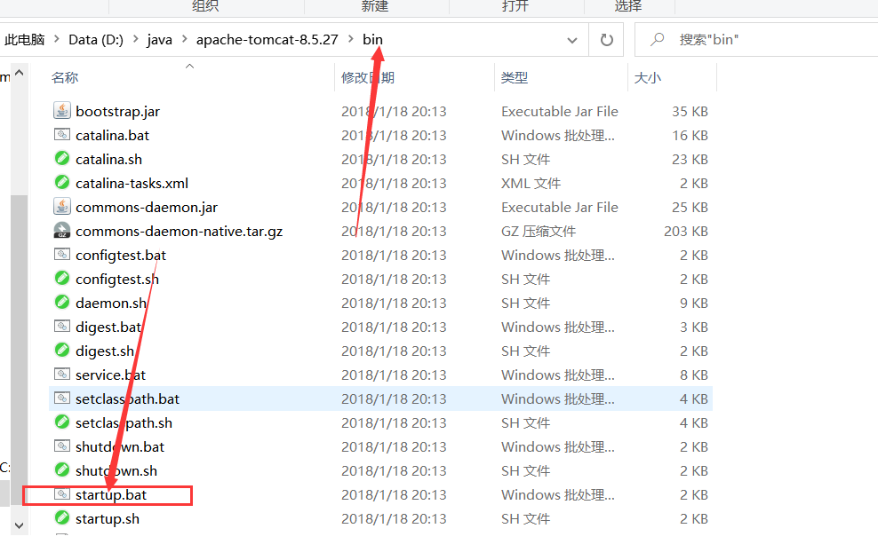Click the setclasspath.sh file icon

pos(62,422)
